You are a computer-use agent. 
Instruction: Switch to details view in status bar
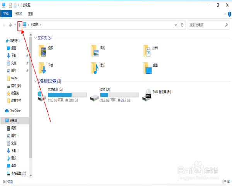(x=224, y=181)
